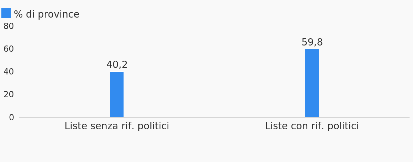This screenshot has width=413, height=162.
Task: Toggle the '% di province' legend label
Action: pyautogui.click(x=46, y=14)
